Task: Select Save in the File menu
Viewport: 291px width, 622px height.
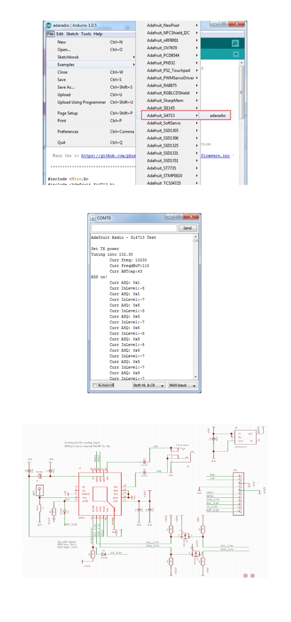Action: click(91, 79)
